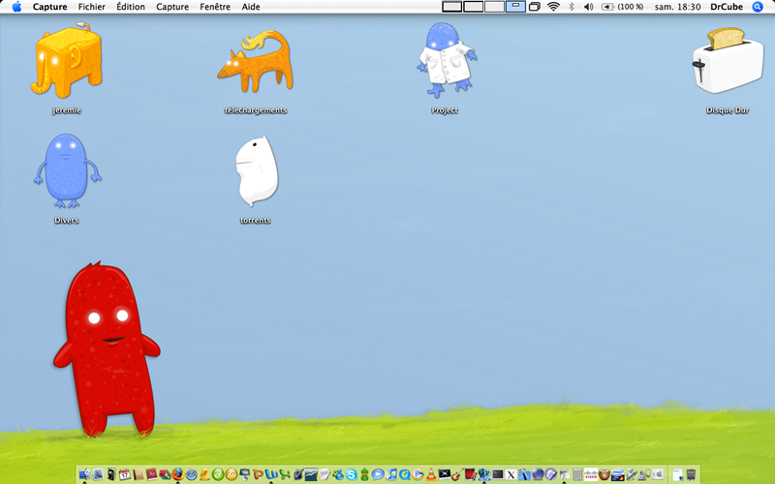
Task: Open the Project folder with lab coat creature
Action: click(x=447, y=59)
